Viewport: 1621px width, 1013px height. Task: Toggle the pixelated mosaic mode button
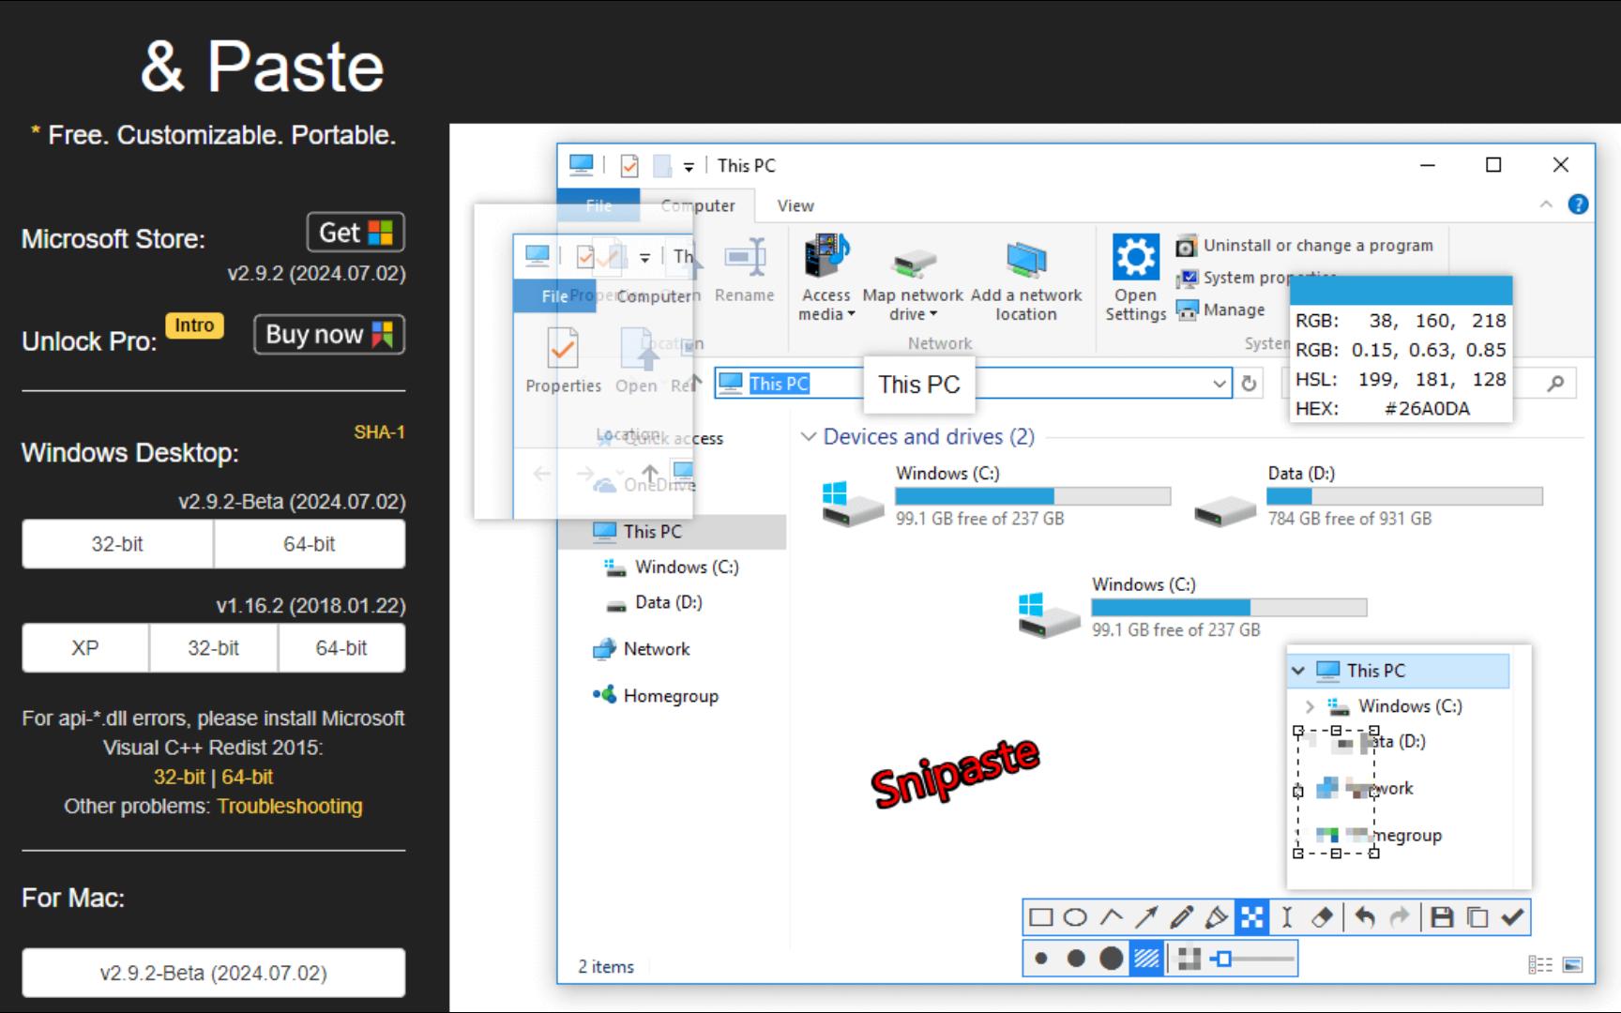click(x=1189, y=959)
